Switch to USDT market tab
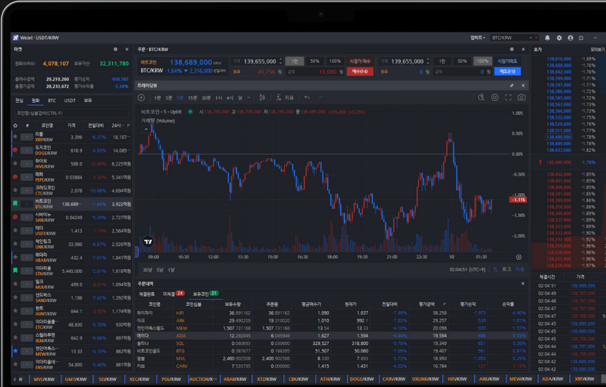The height and width of the screenshot is (387, 606). point(70,100)
